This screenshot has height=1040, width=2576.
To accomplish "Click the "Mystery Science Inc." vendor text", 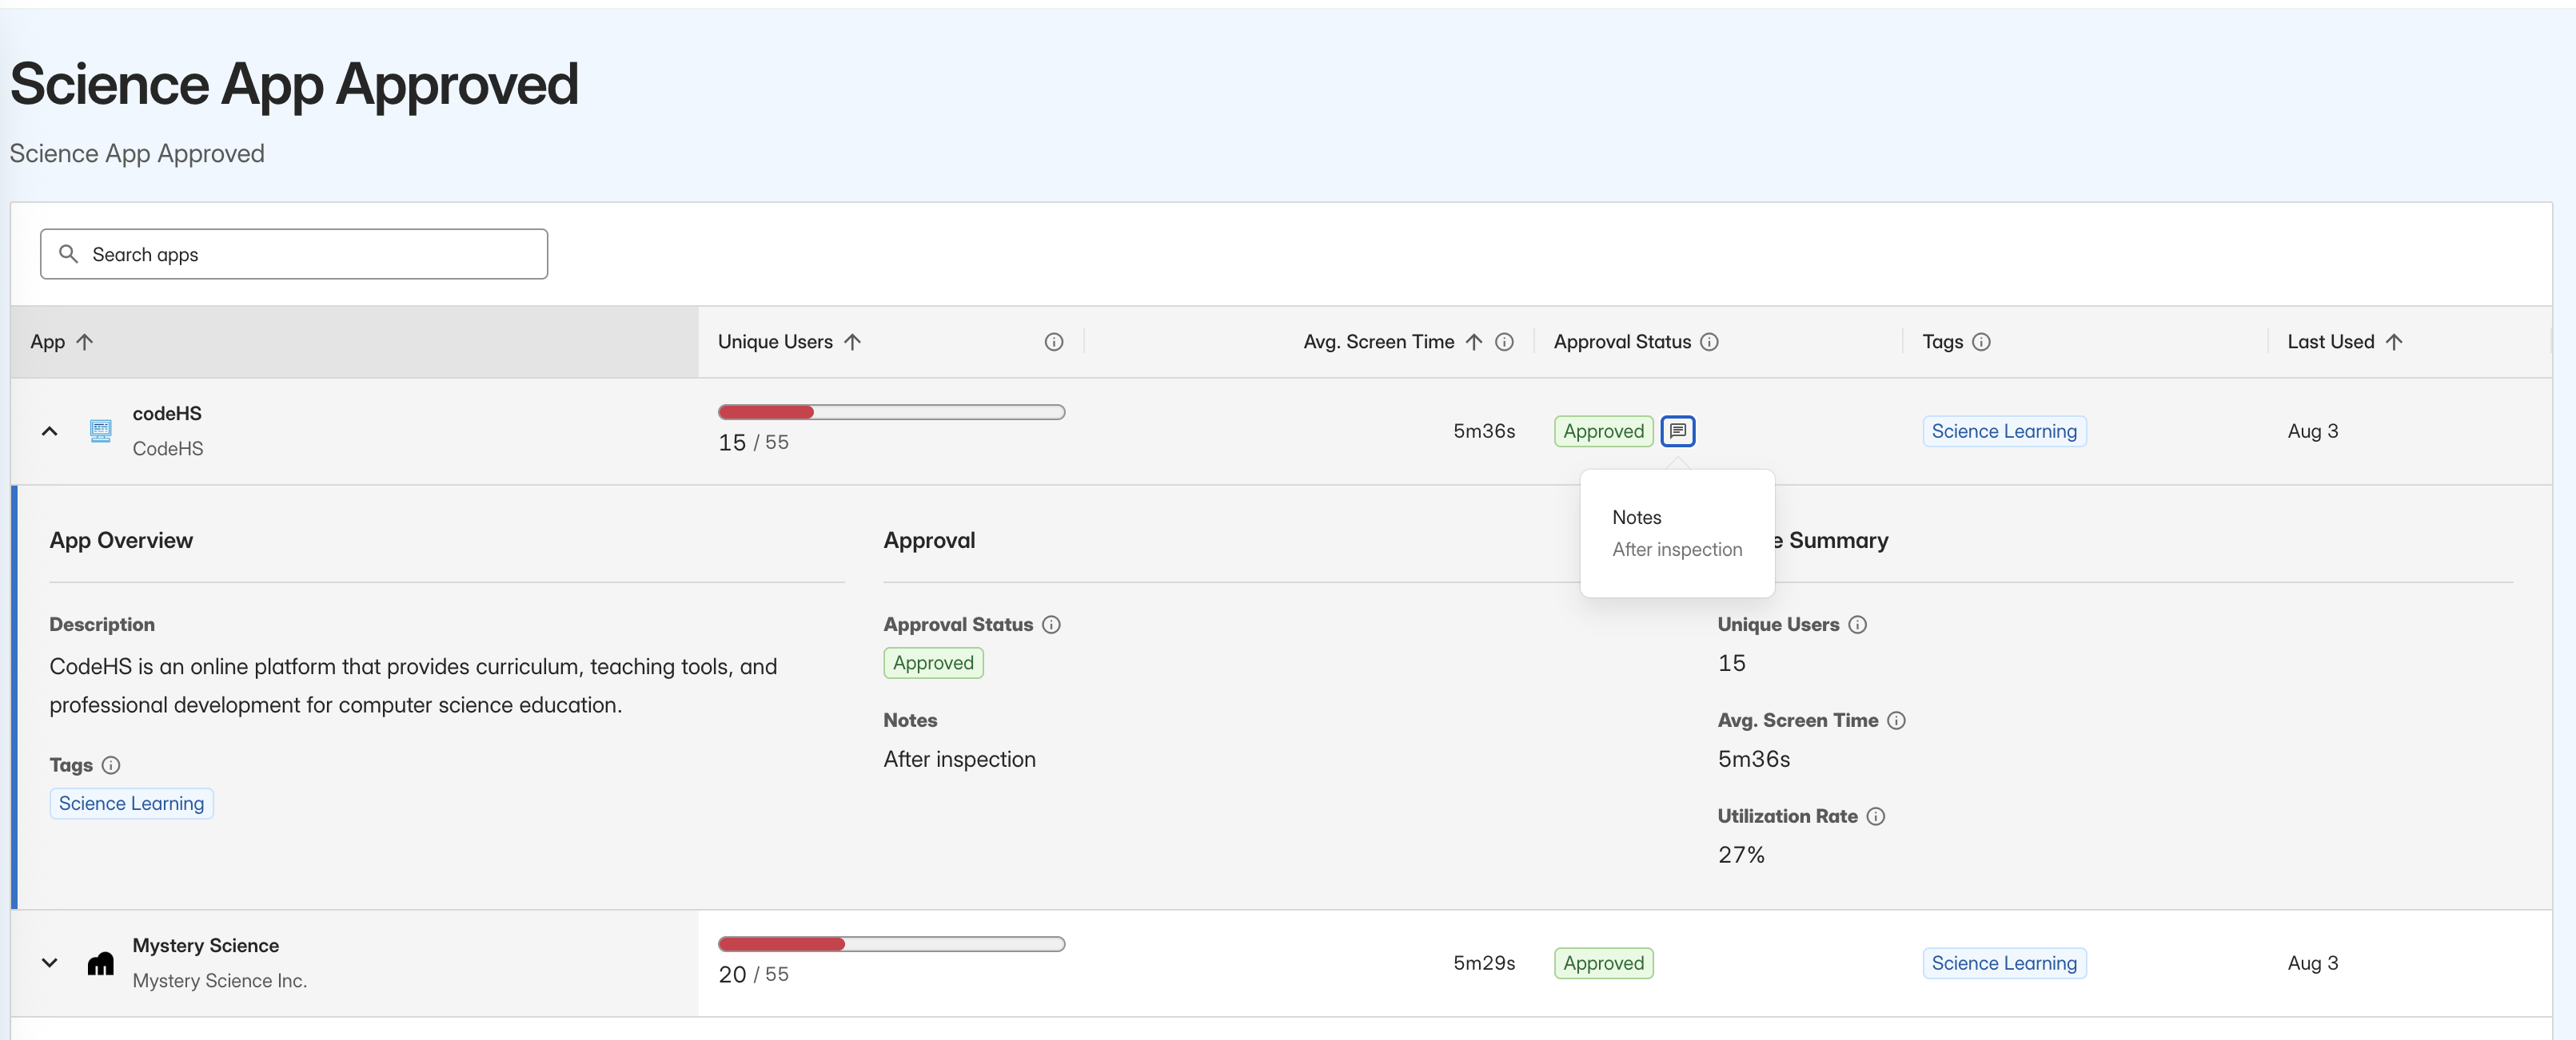I will click(x=220, y=981).
